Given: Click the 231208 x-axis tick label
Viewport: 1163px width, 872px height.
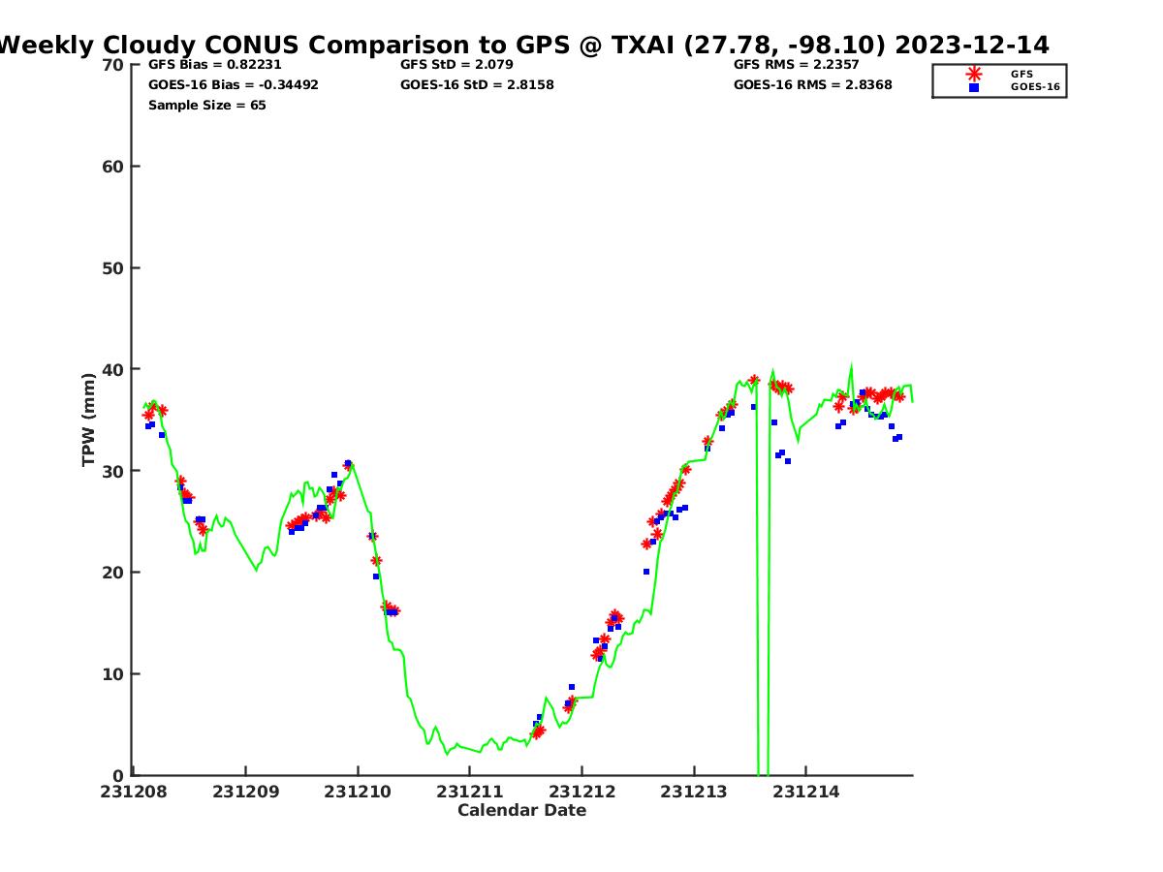Looking at the screenshot, I should pos(133,792).
